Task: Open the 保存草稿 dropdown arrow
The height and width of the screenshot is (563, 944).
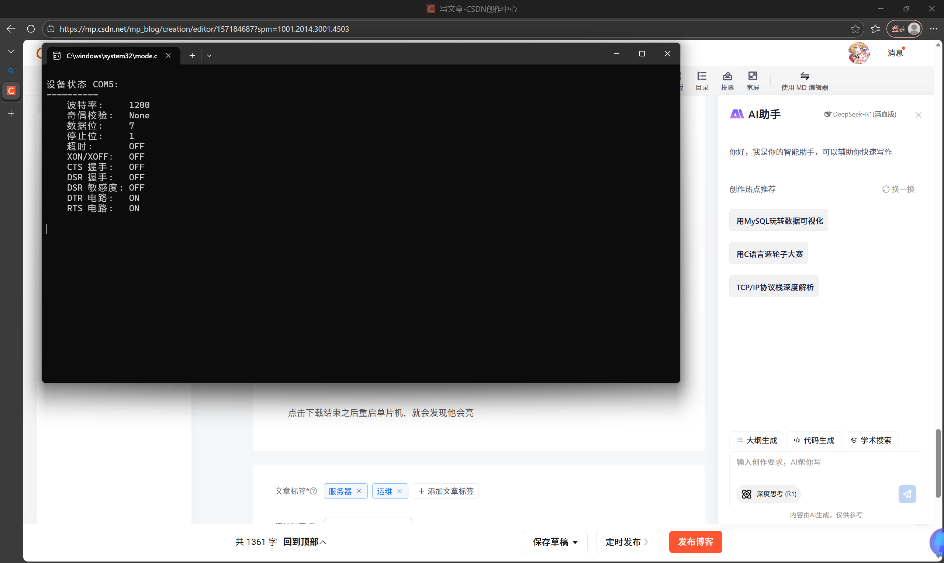Action: [x=575, y=542]
